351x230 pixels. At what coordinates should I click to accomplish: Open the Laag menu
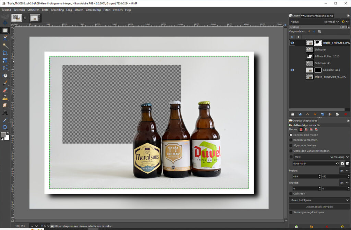pos(69,10)
